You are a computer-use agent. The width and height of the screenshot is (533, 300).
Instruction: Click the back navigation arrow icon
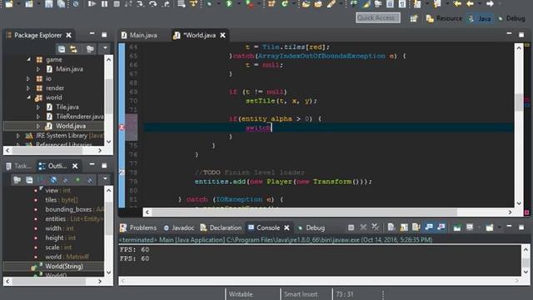(470, 3)
